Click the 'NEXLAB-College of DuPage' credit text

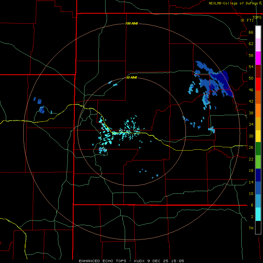[233, 3]
